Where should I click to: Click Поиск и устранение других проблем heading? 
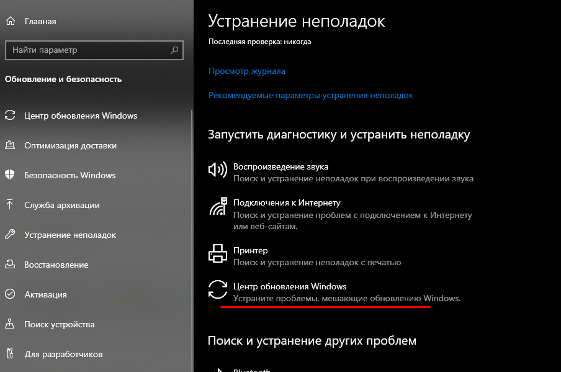312,340
